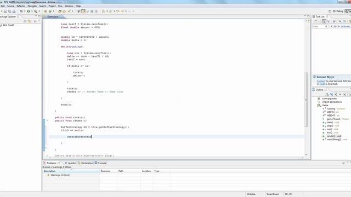Select the Package Explorer view tab
351x197 pixels.
click(9, 16)
